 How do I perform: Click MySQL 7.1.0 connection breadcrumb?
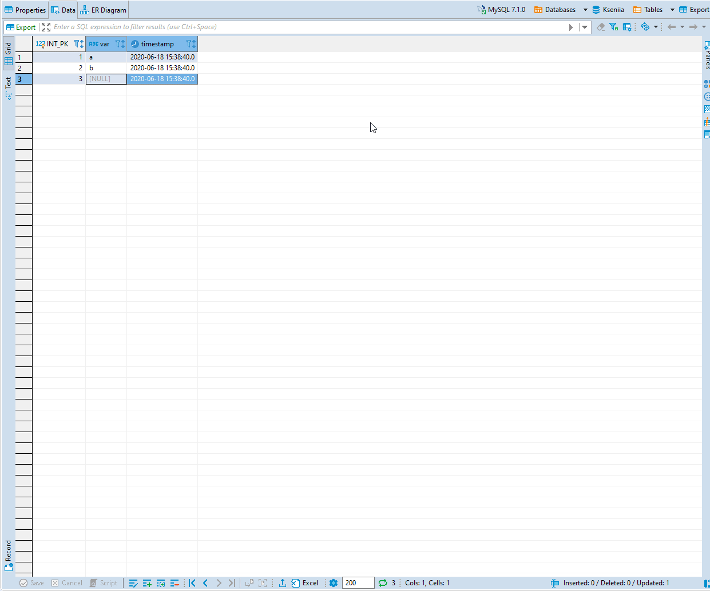(501, 10)
